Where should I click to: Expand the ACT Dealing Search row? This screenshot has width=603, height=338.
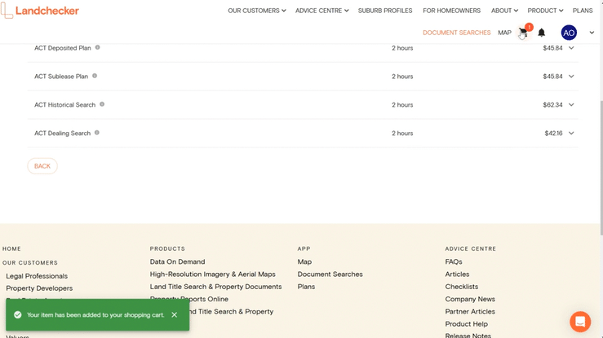[571, 133]
